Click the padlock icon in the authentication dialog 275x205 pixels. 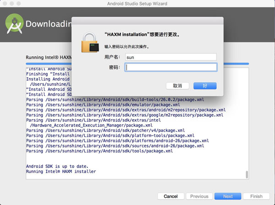[90, 42]
